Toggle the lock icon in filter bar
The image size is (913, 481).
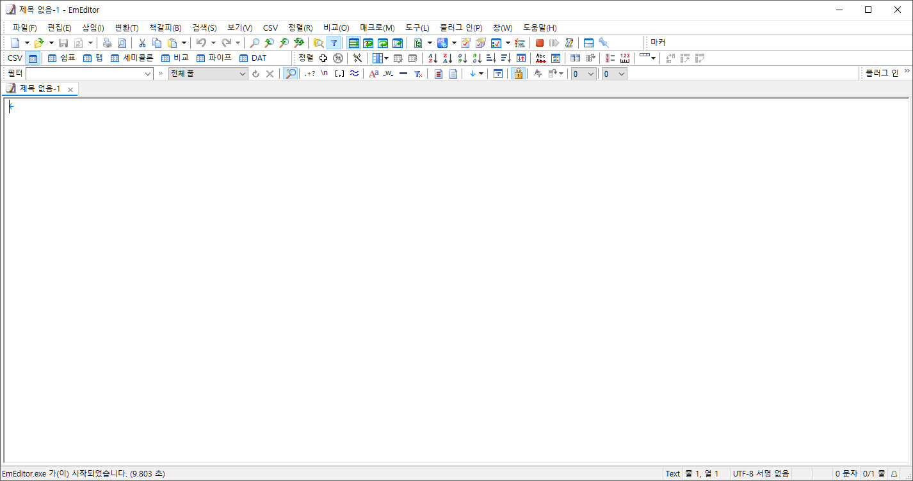tap(518, 74)
